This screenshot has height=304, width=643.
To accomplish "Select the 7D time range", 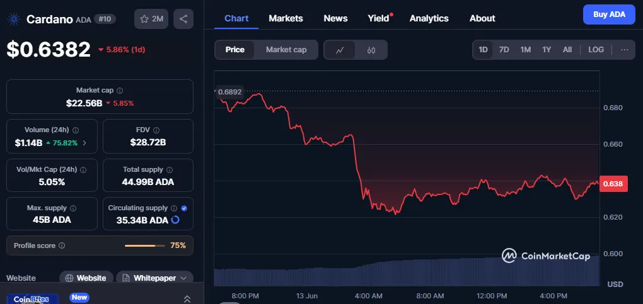I will (504, 50).
